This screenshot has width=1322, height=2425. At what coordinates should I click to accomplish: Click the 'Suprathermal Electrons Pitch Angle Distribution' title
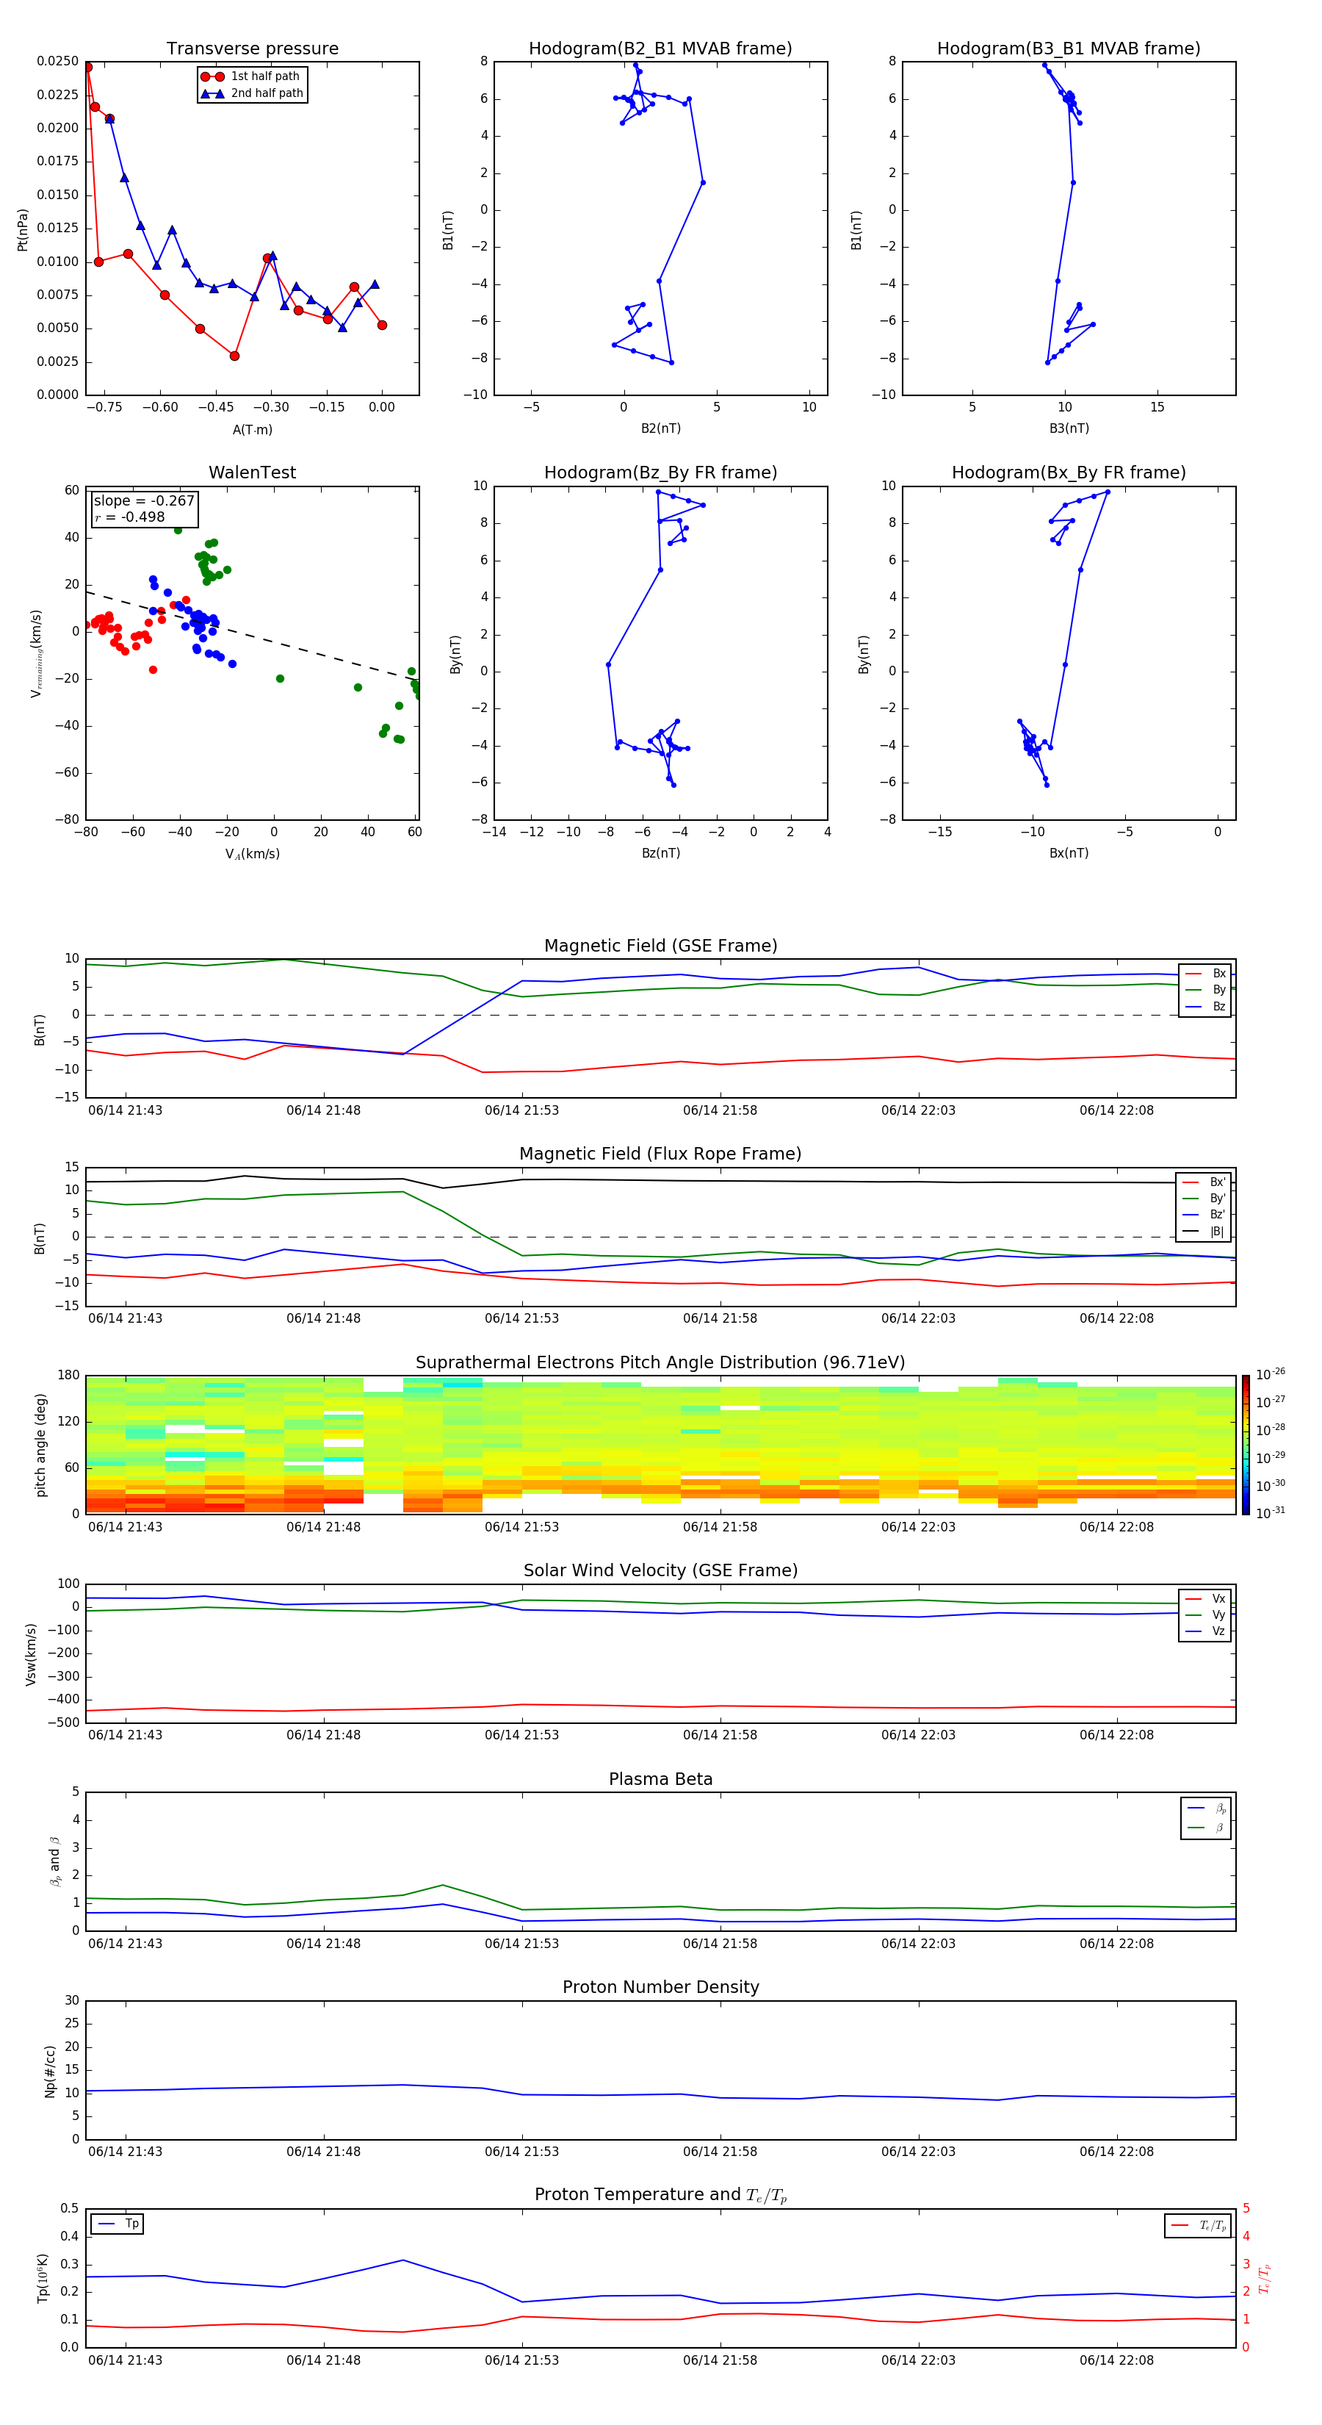tap(660, 1362)
